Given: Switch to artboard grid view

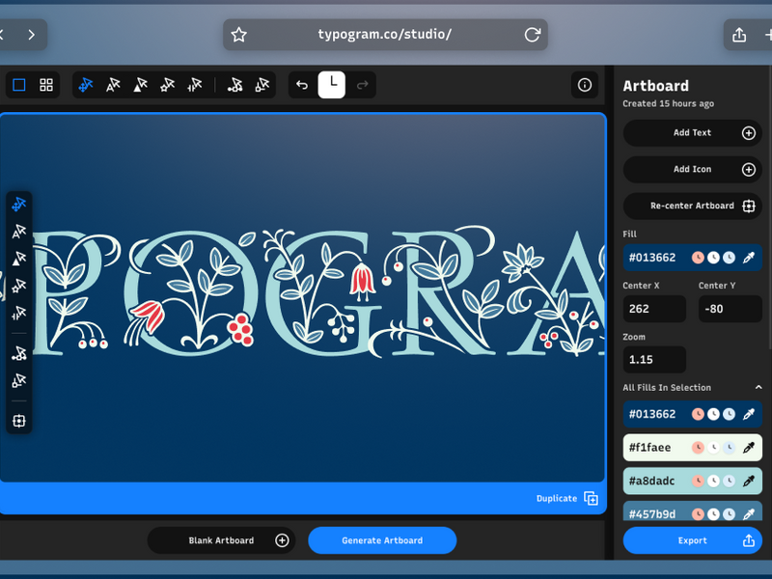Looking at the screenshot, I should click(x=46, y=85).
